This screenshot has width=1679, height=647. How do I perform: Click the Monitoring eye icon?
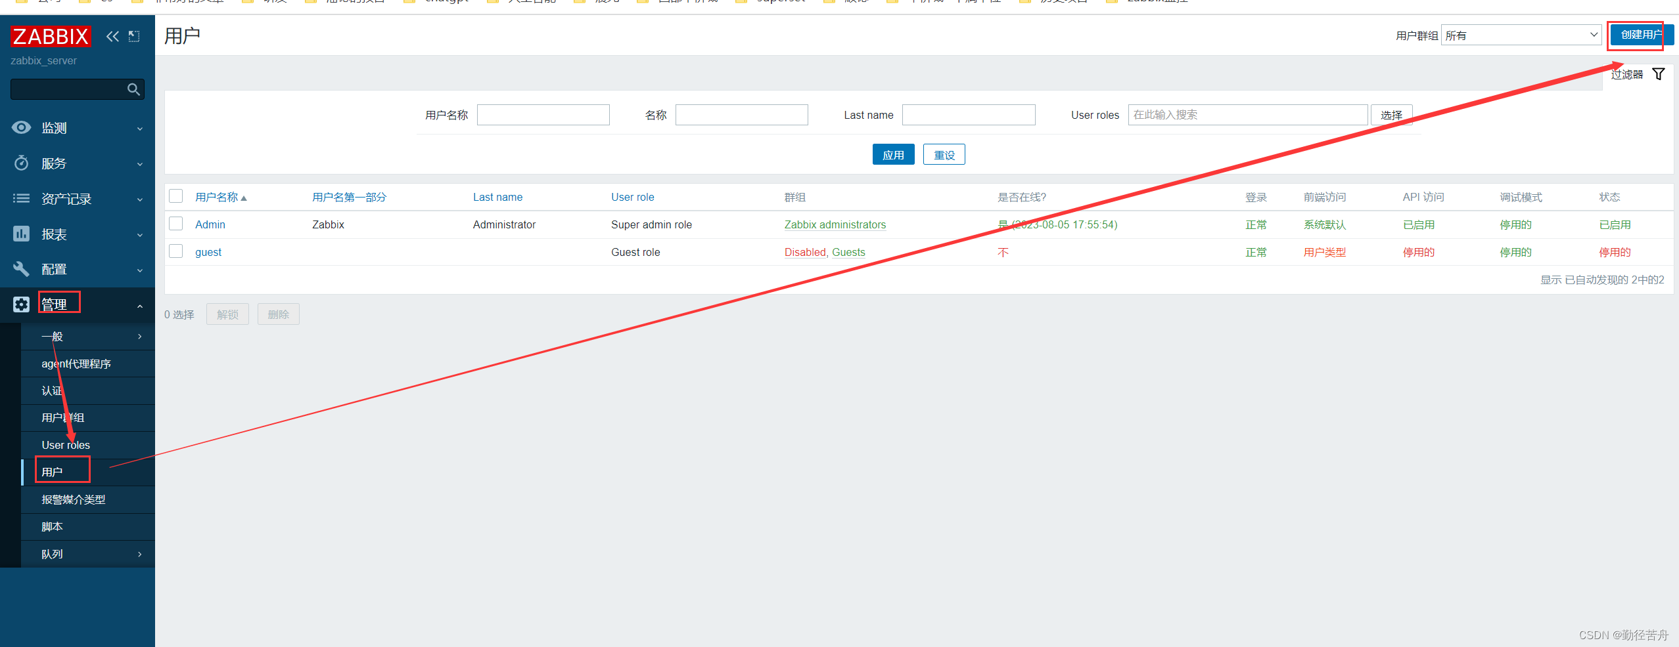click(x=22, y=127)
